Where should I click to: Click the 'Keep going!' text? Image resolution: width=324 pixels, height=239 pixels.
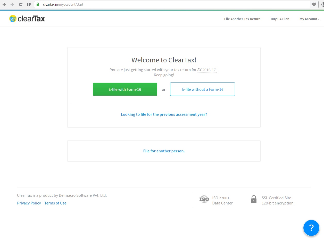click(x=164, y=75)
